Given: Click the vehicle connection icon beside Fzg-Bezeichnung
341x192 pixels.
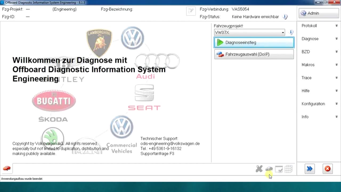Looking at the screenshot, I should tap(191, 11).
